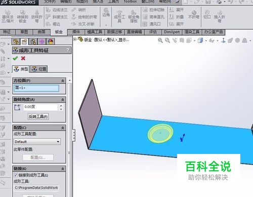This screenshot has width=253, height=197.
Task: Switch to the Surfaces (曲面) tab
Action: (x=41, y=32)
